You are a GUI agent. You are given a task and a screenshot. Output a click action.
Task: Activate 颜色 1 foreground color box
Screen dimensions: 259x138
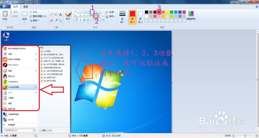[132, 17]
